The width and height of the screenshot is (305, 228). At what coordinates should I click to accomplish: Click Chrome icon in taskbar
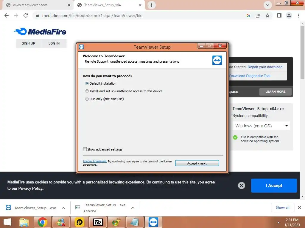(x=42, y=222)
